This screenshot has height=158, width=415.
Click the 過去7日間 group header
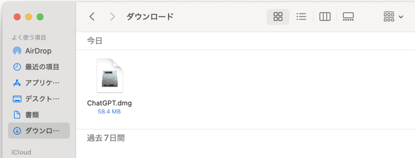click(106, 138)
